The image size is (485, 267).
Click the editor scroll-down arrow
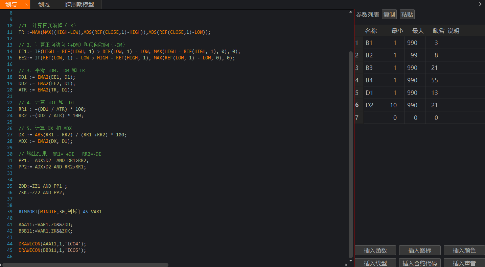[350, 261]
